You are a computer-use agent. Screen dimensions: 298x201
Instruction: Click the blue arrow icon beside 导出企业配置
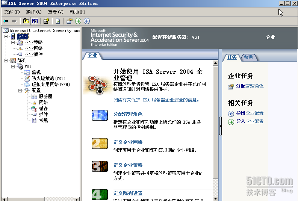tap(231, 113)
